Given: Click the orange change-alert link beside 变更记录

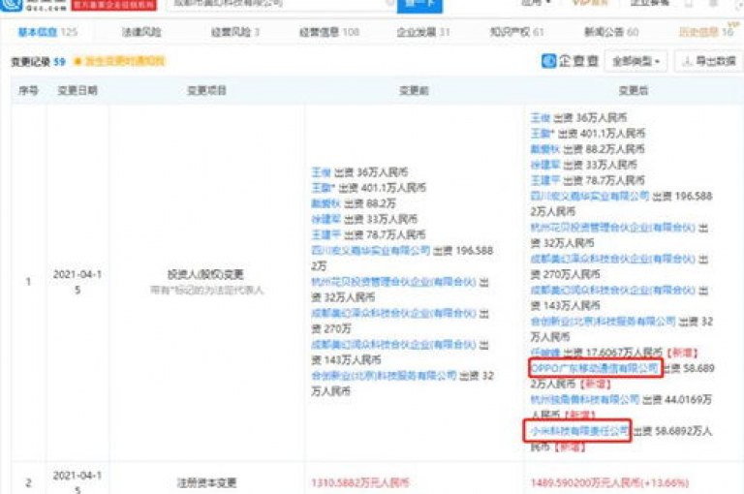Looking at the screenshot, I should point(119,61).
